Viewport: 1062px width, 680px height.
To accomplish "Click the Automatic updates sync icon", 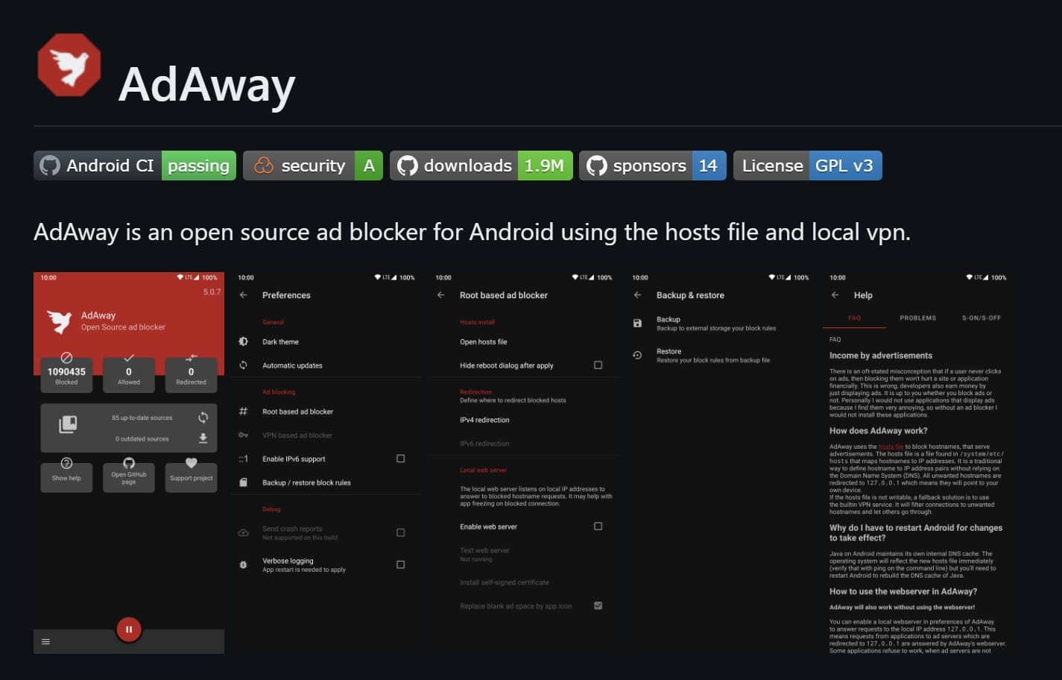I will tap(243, 365).
